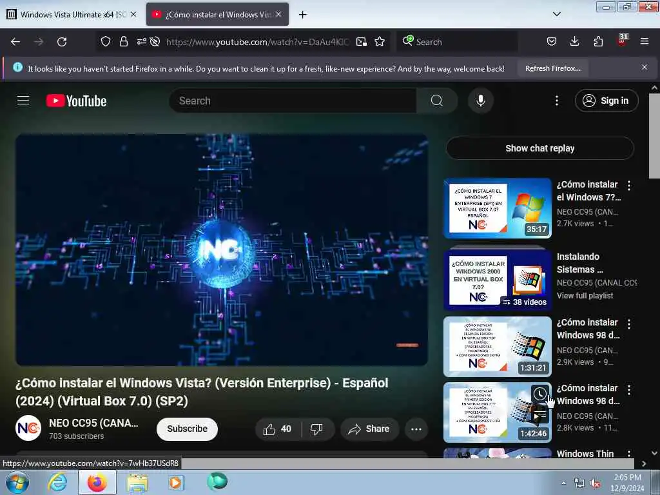This screenshot has height=495, width=660.
Task: Bookmark this page with the star icon
Action: click(380, 42)
